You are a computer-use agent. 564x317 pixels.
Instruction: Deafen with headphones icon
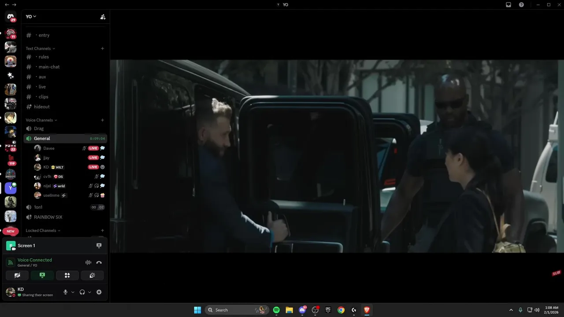tap(82, 292)
